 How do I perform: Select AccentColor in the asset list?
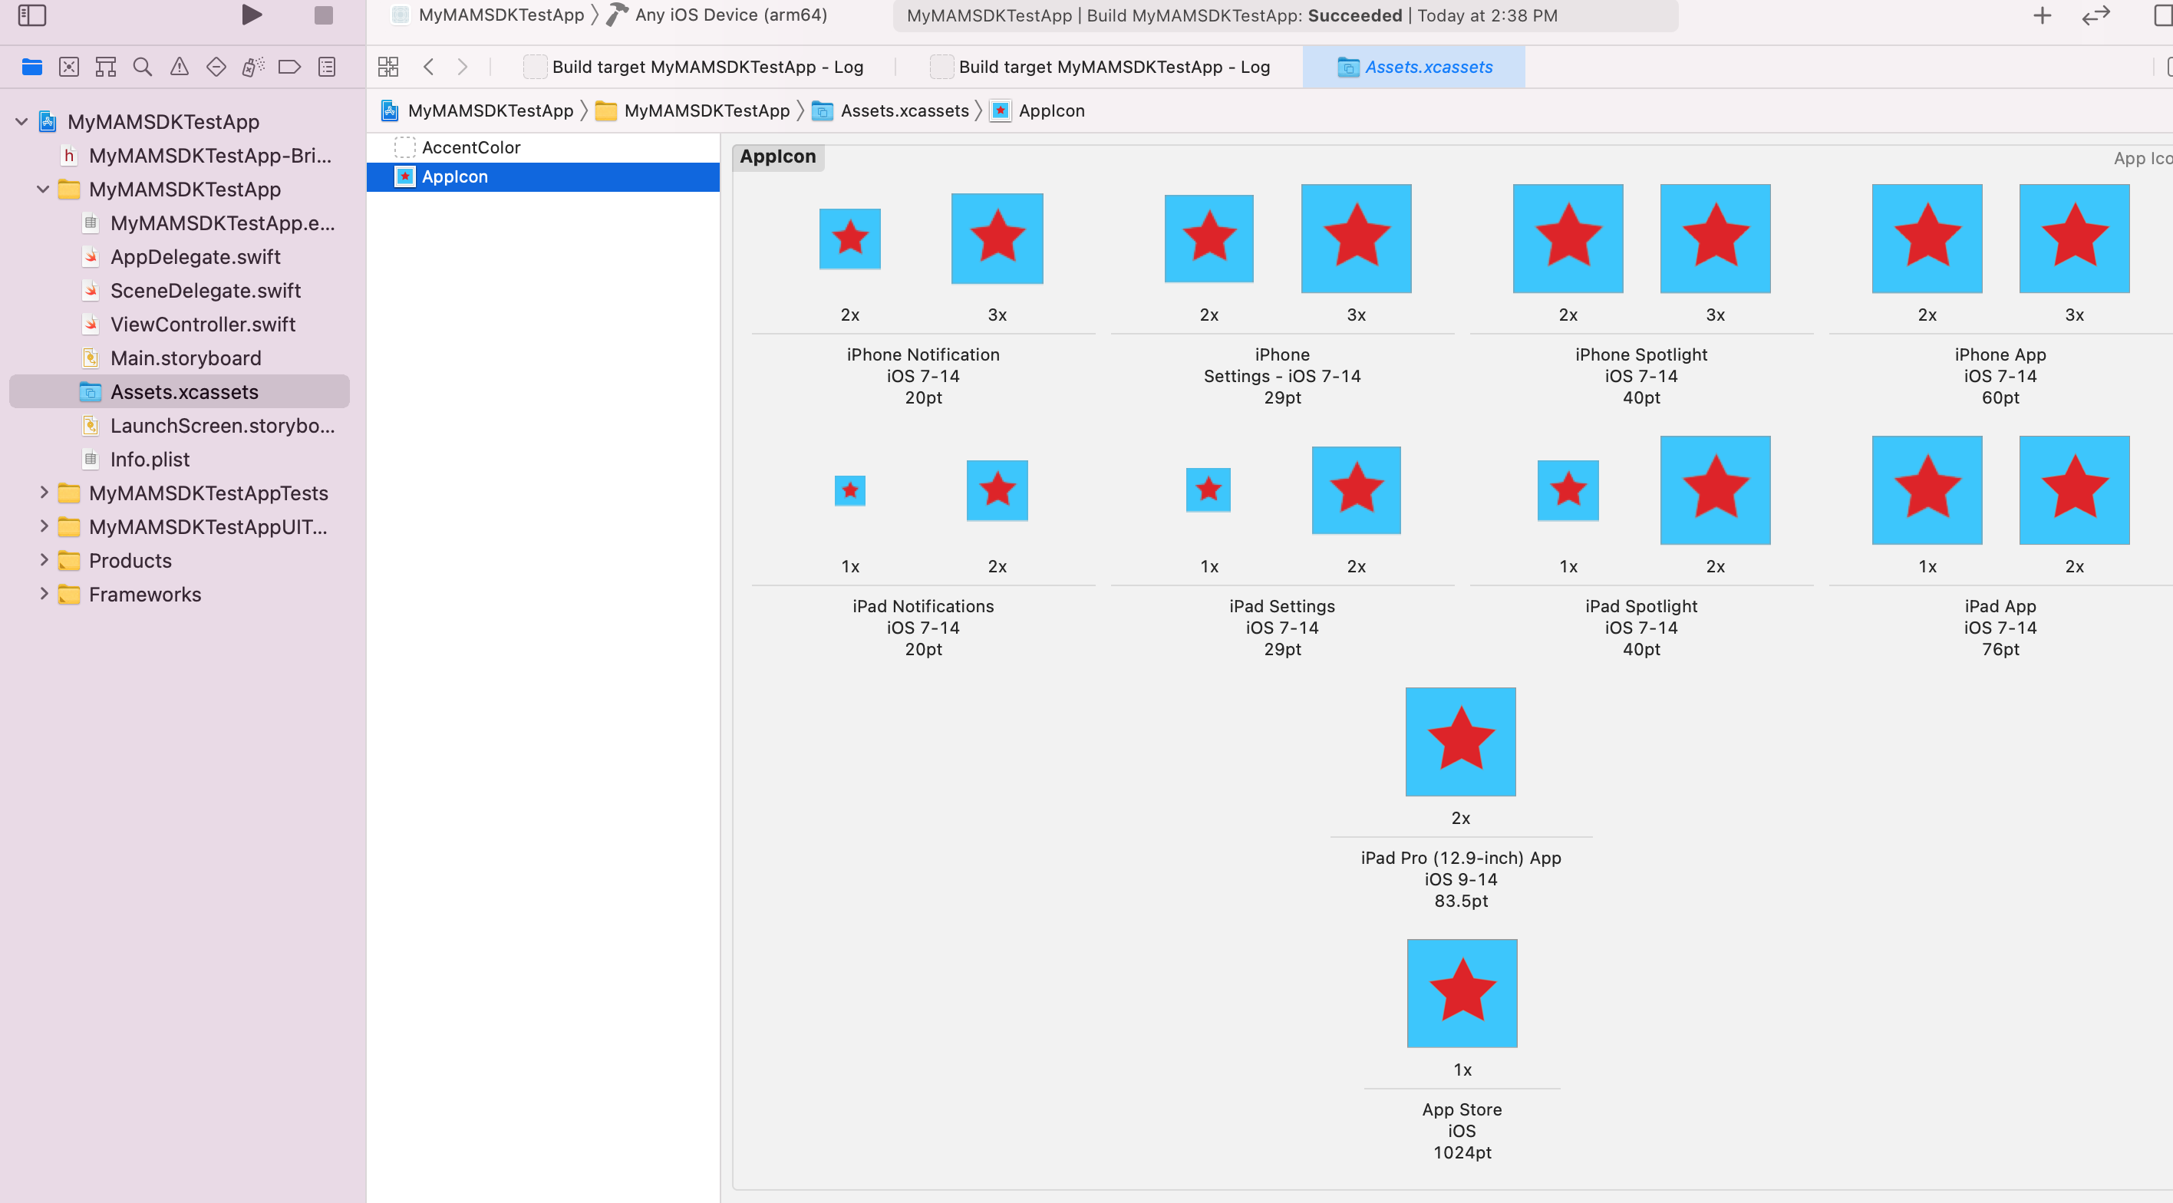point(470,147)
